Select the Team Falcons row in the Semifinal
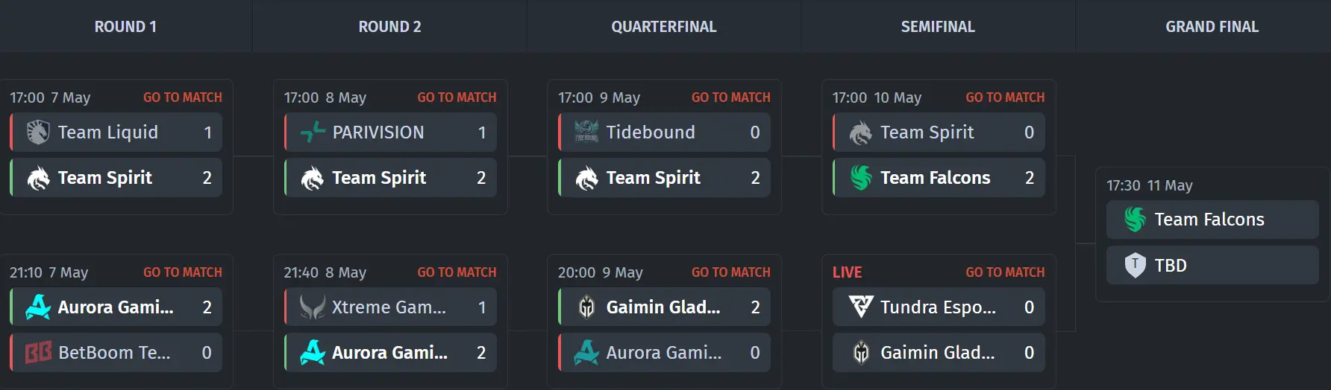Viewport: 1331px width, 390px height. (x=939, y=178)
